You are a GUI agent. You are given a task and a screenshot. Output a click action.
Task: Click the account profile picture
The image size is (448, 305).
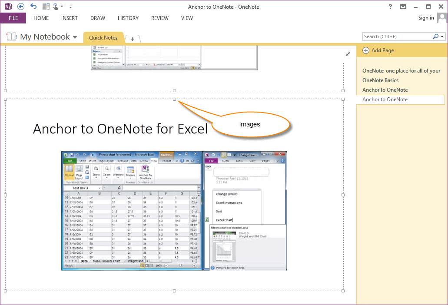[x=442, y=18]
